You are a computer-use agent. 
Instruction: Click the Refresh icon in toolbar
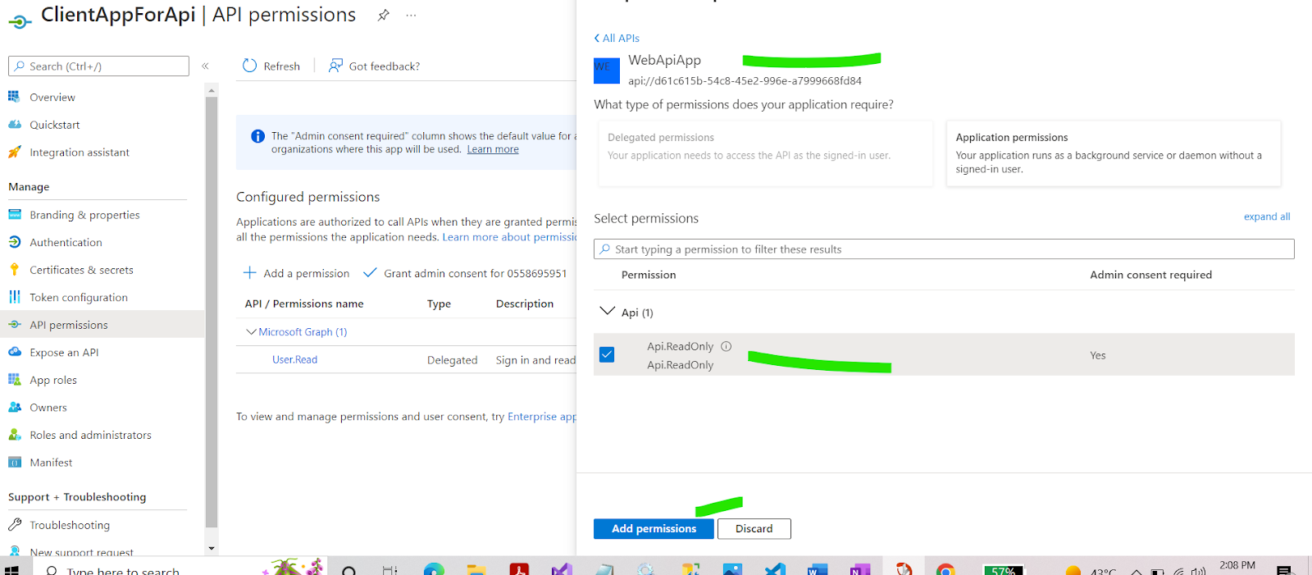[250, 66]
